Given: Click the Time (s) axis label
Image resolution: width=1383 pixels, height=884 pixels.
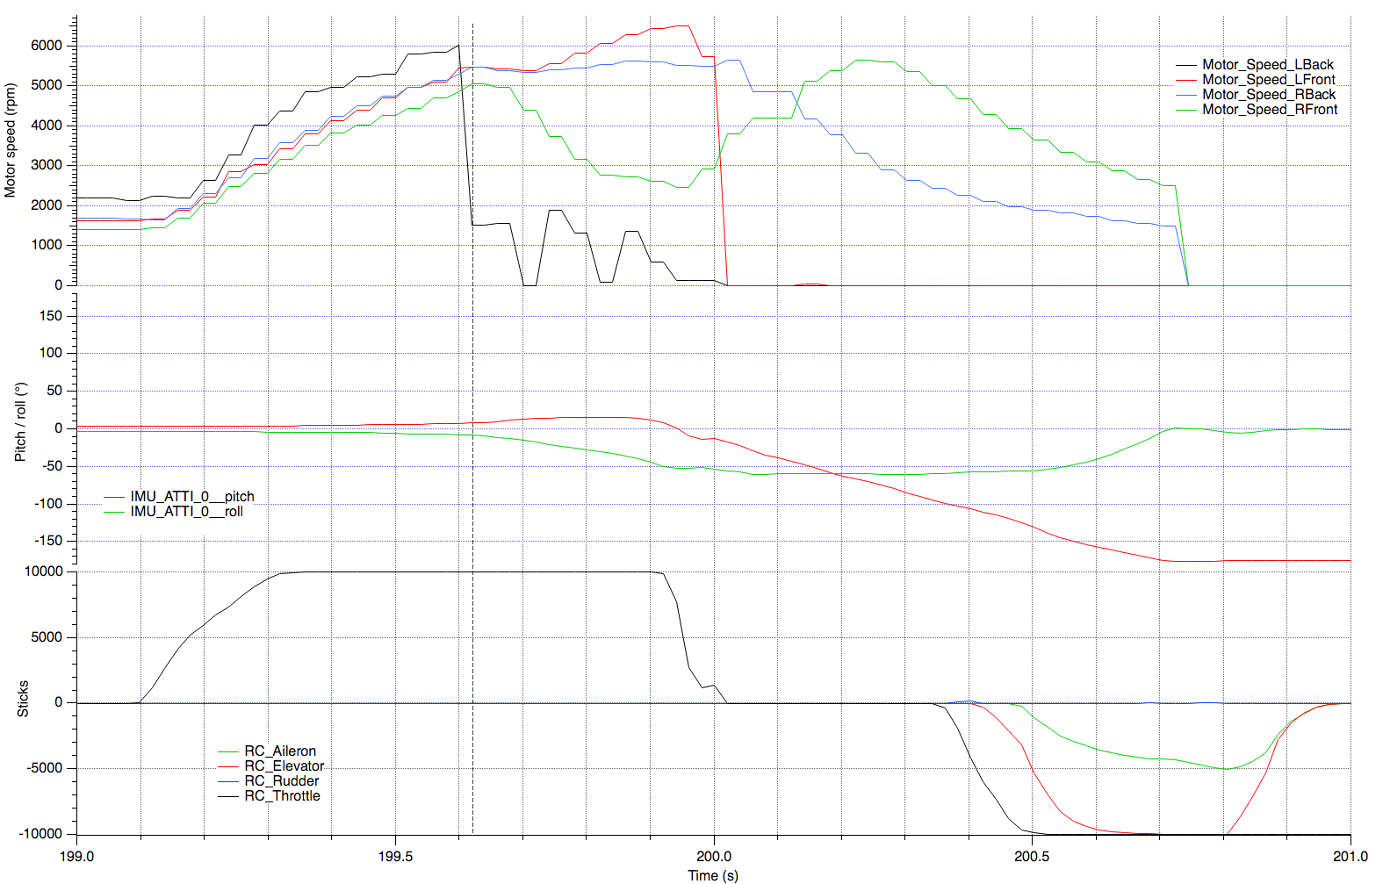Looking at the screenshot, I should [713, 874].
